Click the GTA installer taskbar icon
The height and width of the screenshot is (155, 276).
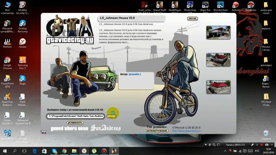coord(114,151)
